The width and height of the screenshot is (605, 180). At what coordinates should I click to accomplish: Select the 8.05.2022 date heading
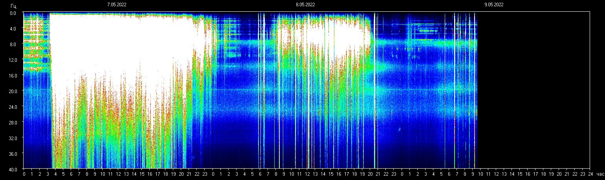click(305, 5)
